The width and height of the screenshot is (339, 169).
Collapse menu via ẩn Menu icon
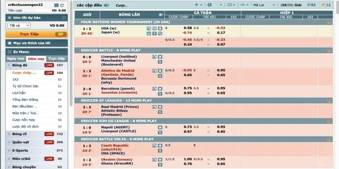(9, 52)
